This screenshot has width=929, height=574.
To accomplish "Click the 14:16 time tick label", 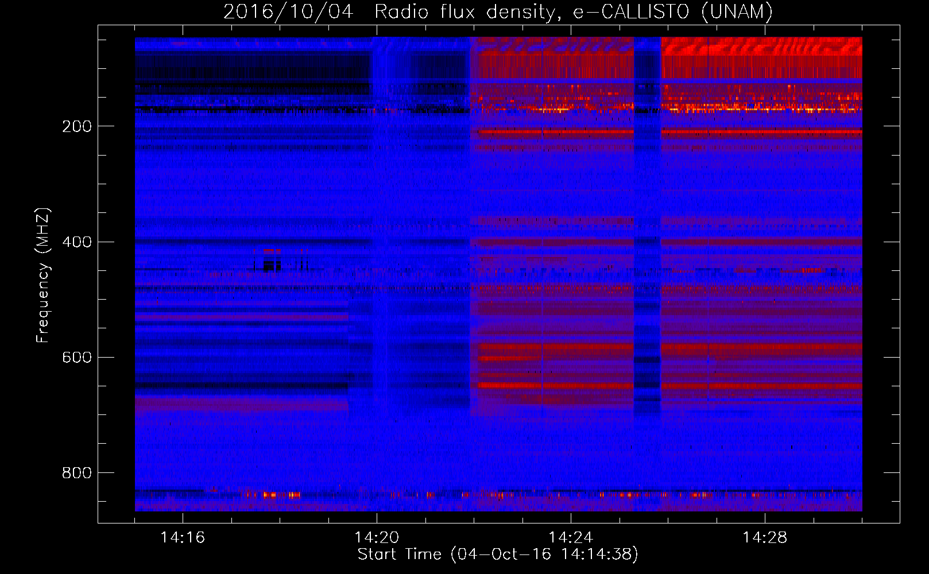I will coord(183,537).
